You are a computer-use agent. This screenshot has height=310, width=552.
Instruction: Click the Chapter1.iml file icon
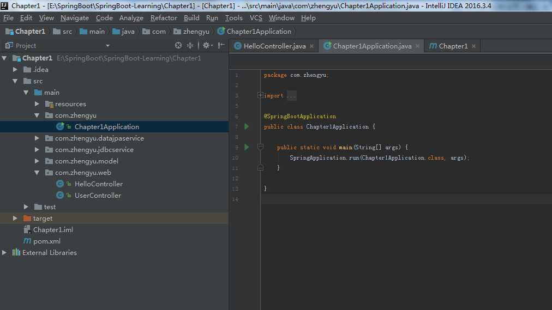[27, 229]
